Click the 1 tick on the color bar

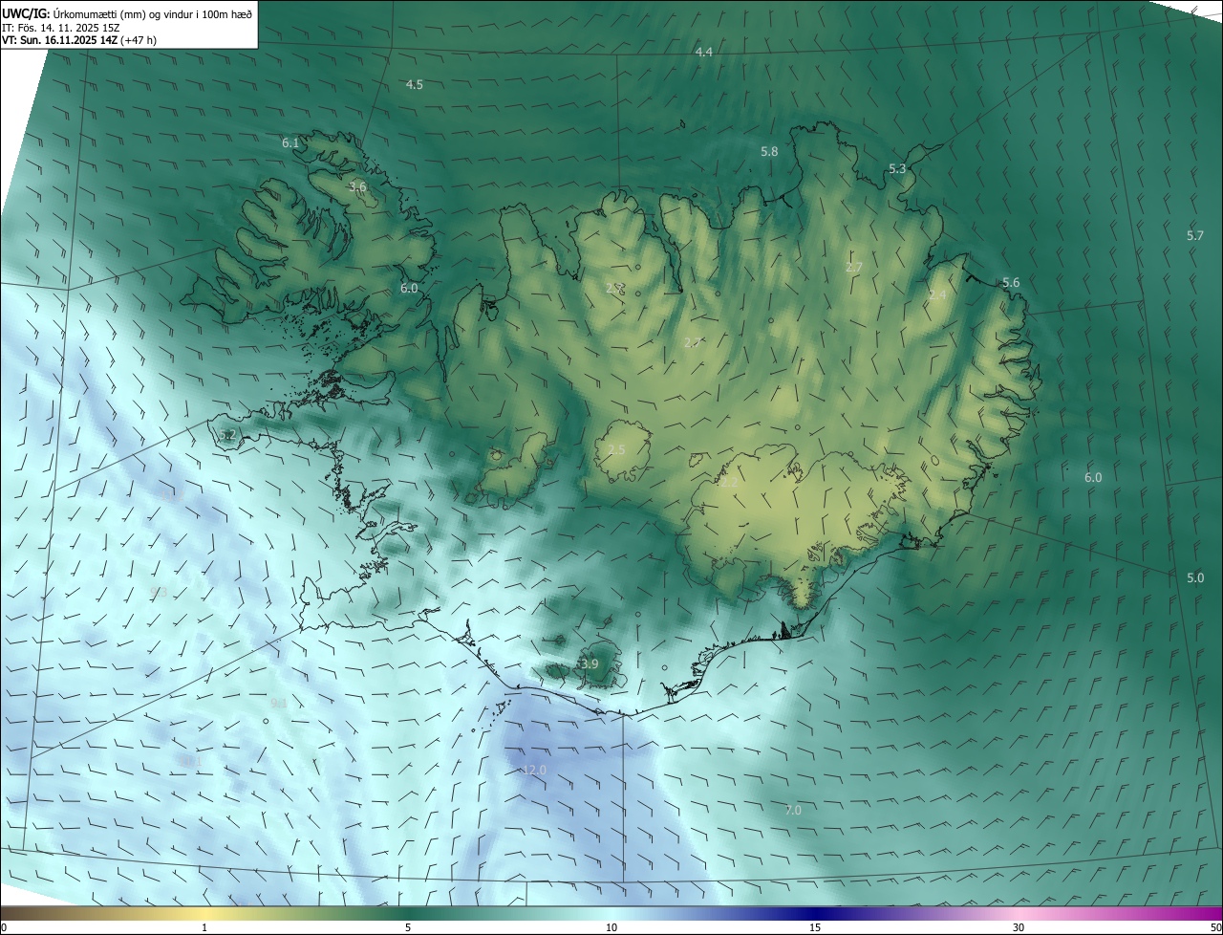(204, 927)
